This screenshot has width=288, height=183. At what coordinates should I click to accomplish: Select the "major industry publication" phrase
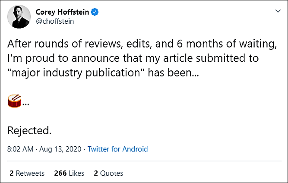(76, 73)
